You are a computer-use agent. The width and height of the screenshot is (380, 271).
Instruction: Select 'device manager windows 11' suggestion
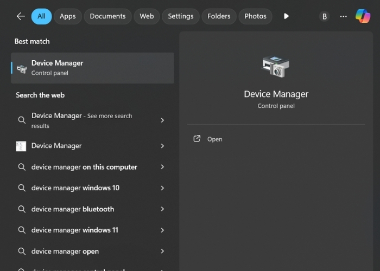pos(75,230)
